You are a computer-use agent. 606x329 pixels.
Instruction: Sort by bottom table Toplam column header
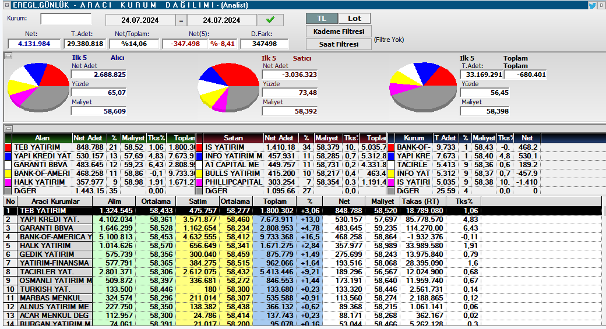275,201
